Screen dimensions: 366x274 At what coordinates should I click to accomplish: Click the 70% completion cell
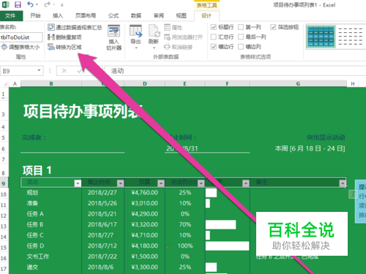(185, 224)
